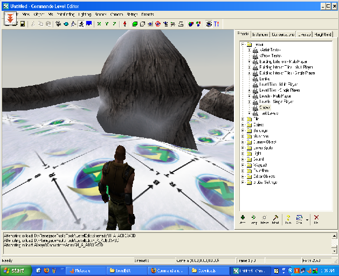Image resolution: width=339 pixels, height=276 pixels.
Task: Open the Pathfinding menu
Action: click(65, 14)
